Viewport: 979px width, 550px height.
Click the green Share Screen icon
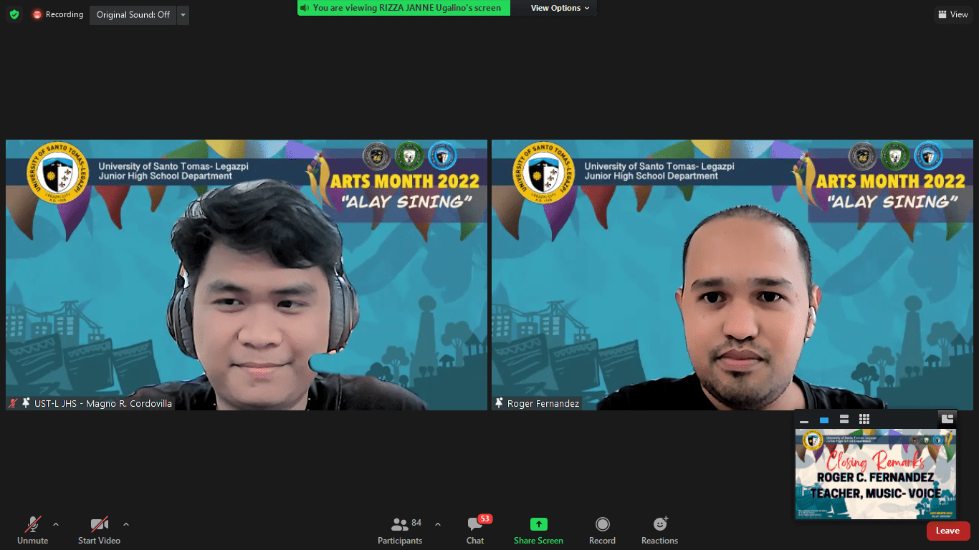(x=538, y=525)
